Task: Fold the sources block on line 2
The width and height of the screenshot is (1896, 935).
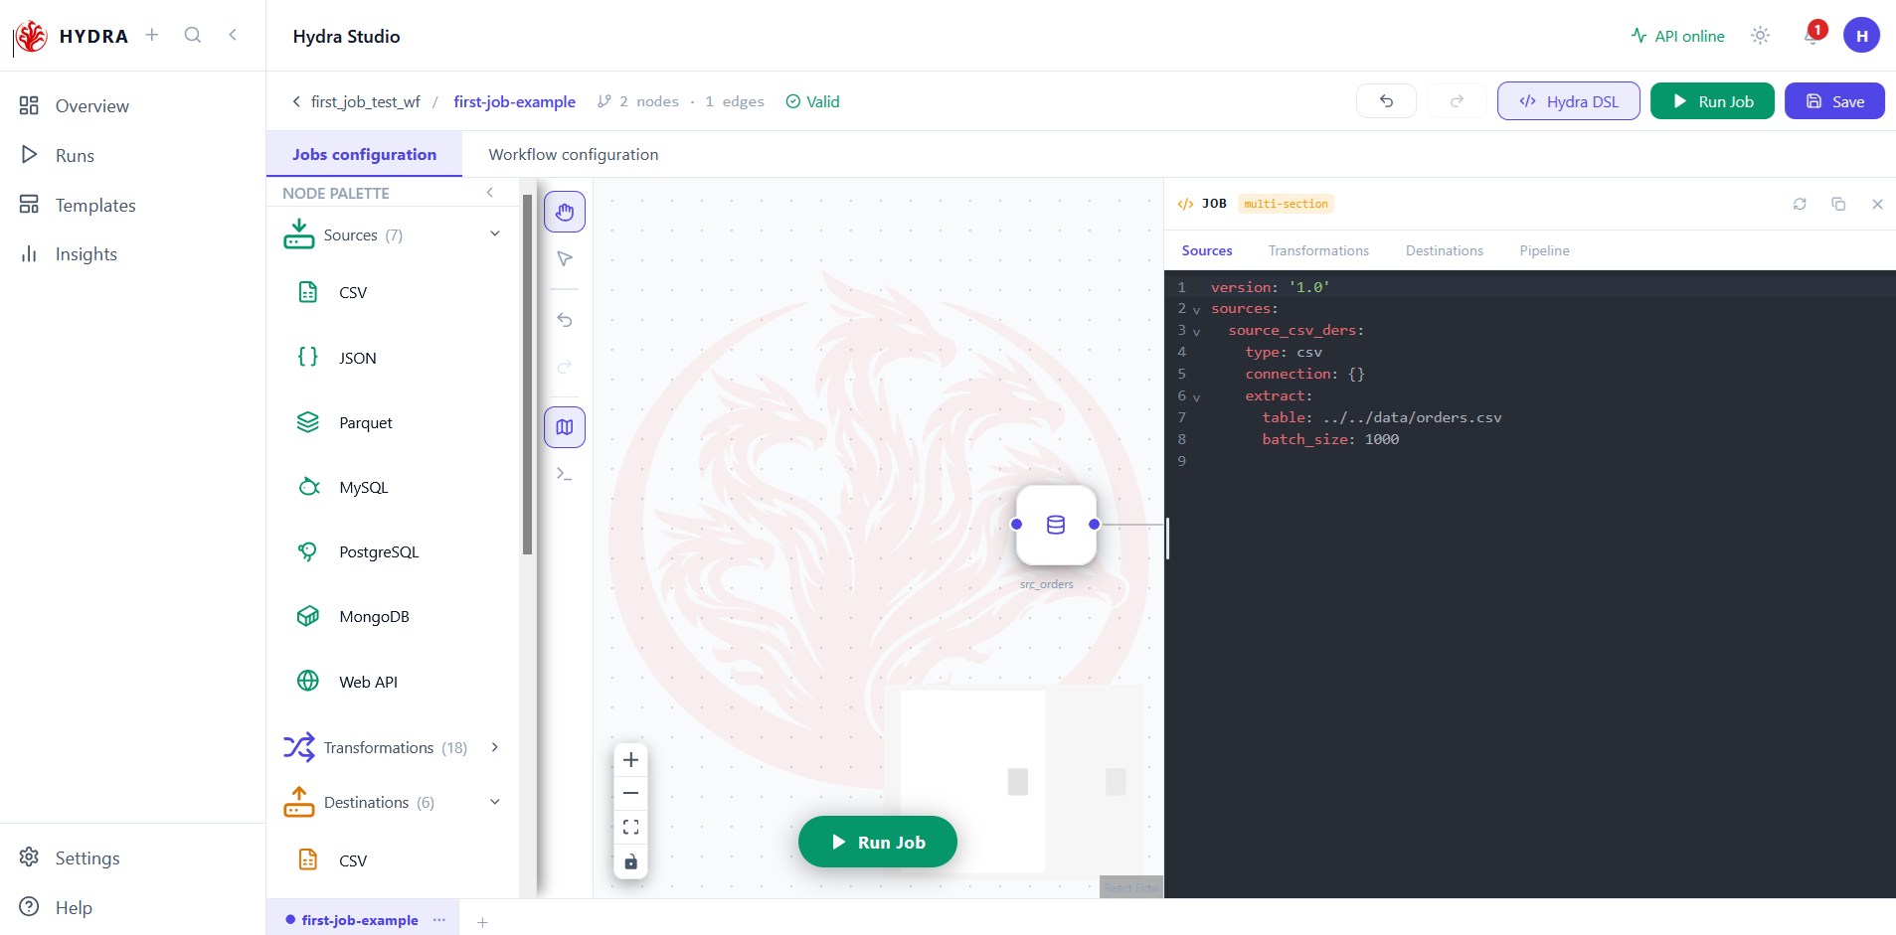Action: (x=1196, y=310)
